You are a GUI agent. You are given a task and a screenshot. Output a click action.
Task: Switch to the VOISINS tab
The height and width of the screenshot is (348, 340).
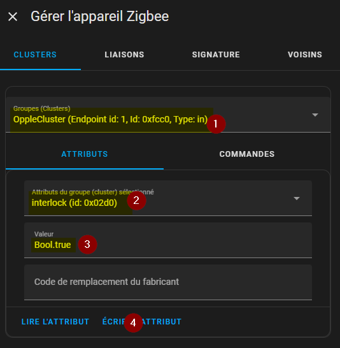coord(305,55)
